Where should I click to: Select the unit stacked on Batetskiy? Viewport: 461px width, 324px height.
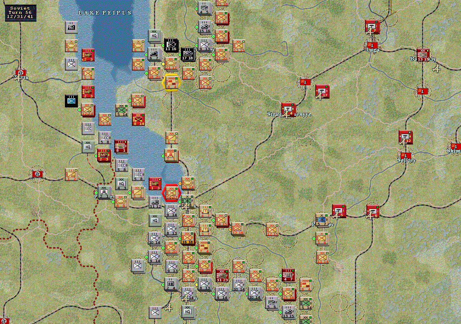pyautogui.click(x=422, y=55)
